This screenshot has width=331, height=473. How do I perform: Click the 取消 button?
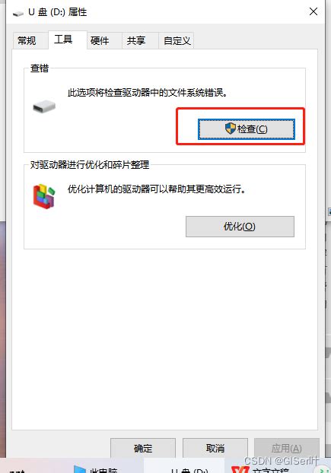pos(215,448)
